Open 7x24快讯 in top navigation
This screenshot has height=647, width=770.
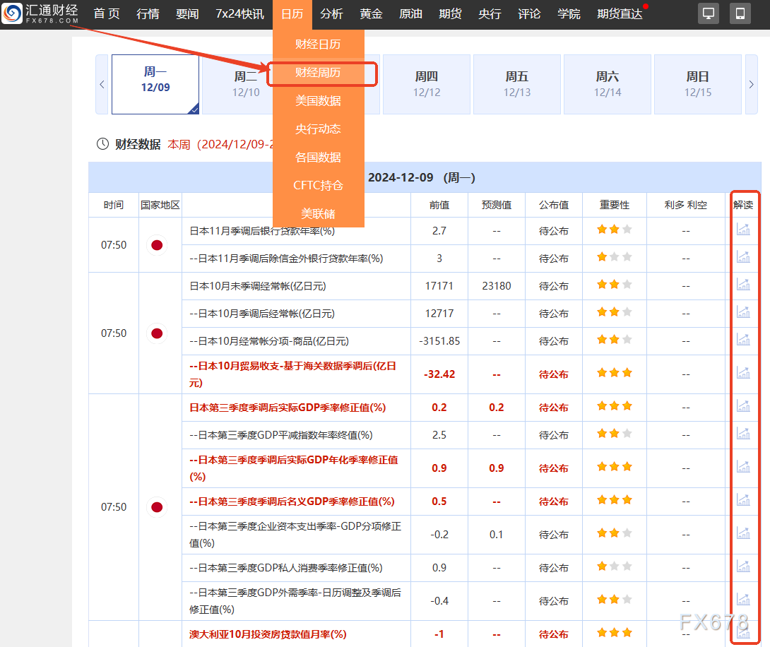coord(239,14)
